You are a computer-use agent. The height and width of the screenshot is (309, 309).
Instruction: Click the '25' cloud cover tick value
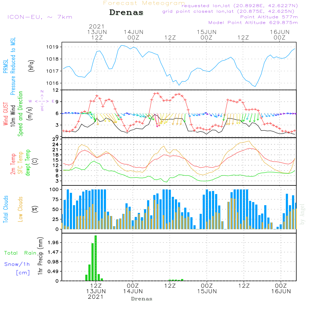pyautogui.click(x=55, y=219)
